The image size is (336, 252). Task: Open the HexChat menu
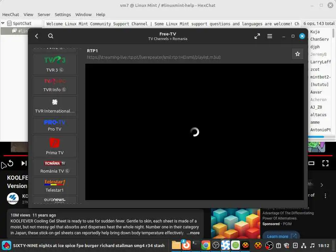pyautogui.click(x=11, y=14)
